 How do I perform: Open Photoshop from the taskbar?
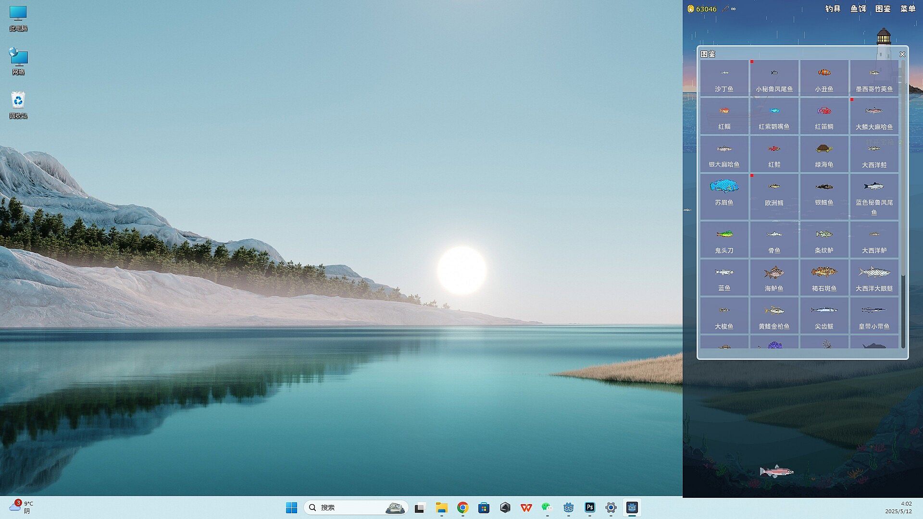tap(590, 507)
